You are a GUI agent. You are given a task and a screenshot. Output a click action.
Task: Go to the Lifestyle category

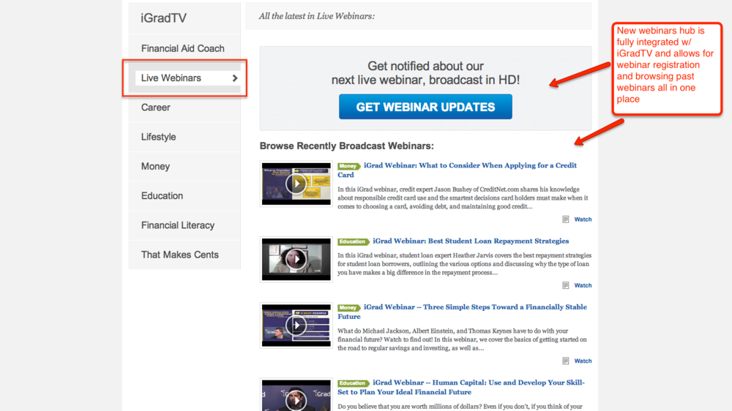(159, 137)
